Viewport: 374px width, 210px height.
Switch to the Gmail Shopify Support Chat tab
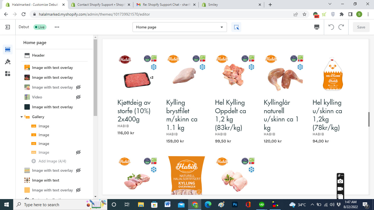point(167,5)
